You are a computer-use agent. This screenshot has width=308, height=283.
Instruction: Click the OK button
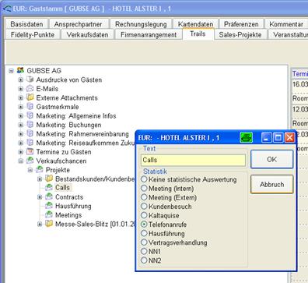pyautogui.click(x=271, y=159)
